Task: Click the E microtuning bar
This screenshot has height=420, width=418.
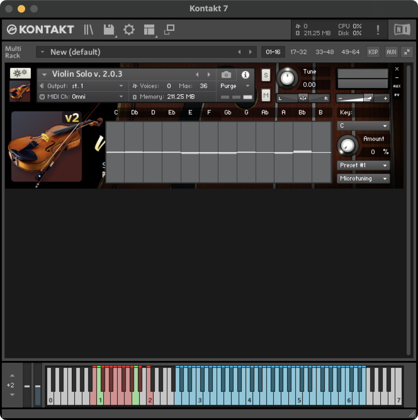Action: (x=190, y=152)
